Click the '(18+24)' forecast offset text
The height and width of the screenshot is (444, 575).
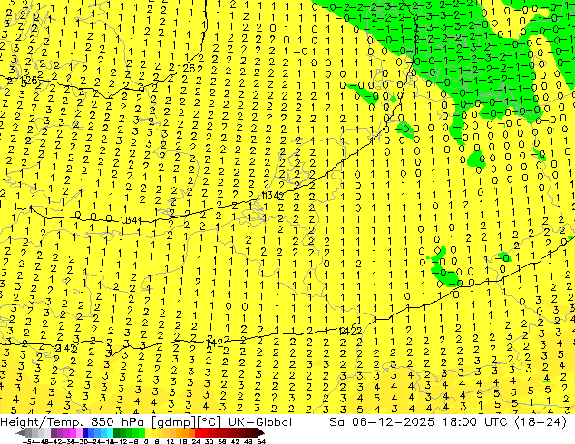(541, 422)
